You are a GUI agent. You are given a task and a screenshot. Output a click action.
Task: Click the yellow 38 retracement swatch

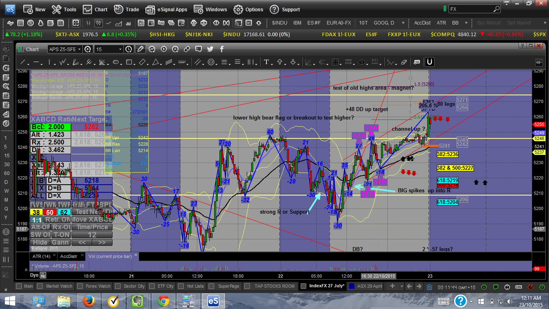coord(36,212)
